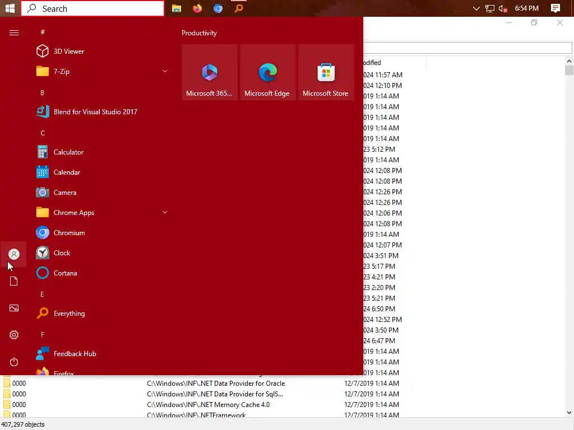Image resolution: width=574 pixels, height=430 pixels.
Task: Open Chromium from the taskbar
Action: (x=218, y=8)
